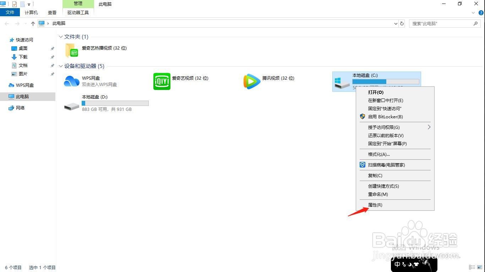Select the 爱奇艺视频 (32 位) icon
This screenshot has width=485, height=272.
click(x=162, y=81)
